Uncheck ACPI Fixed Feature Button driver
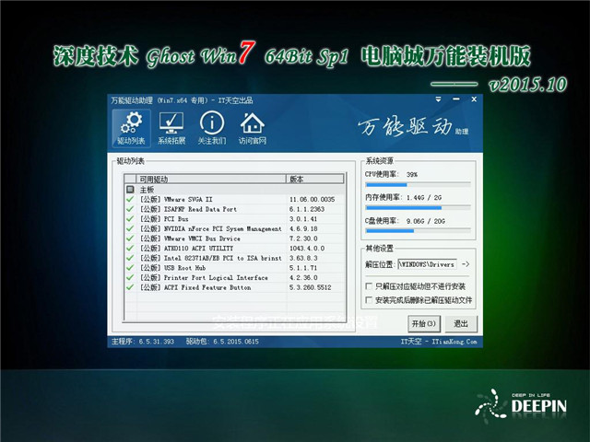Screen dimensions: 590x442 [x=130, y=287]
